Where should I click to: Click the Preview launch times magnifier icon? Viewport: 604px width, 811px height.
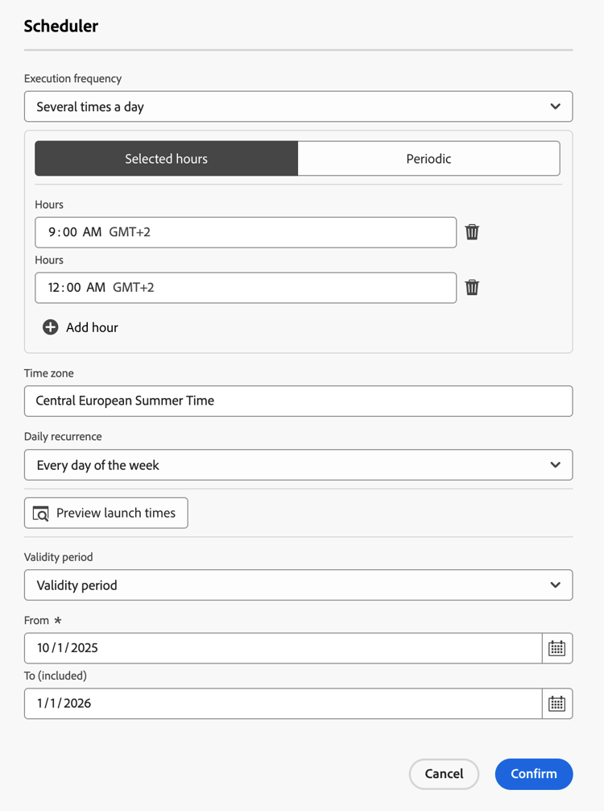[41, 514]
